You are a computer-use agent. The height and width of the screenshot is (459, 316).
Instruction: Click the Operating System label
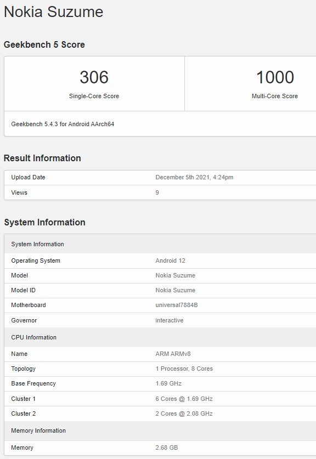click(36, 261)
